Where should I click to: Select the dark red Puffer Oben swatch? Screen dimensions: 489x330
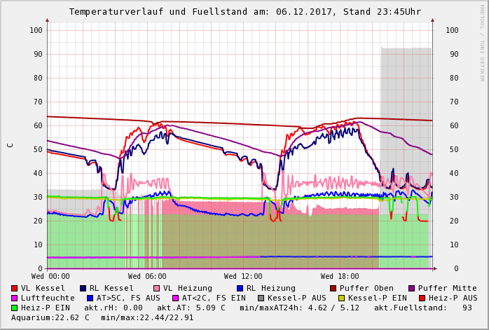(x=333, y=288)
